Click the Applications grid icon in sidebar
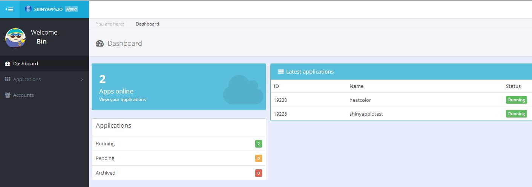 [8, 79]
